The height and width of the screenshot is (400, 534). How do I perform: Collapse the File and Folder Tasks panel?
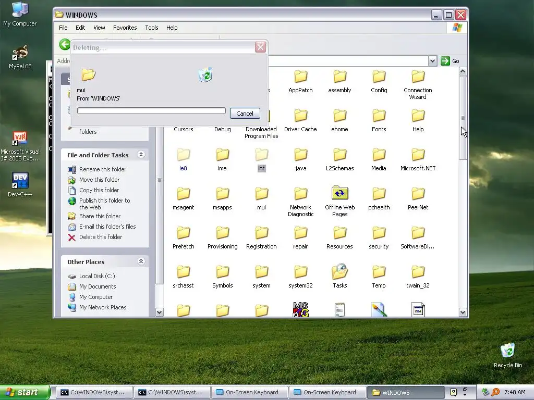point(141,155)
